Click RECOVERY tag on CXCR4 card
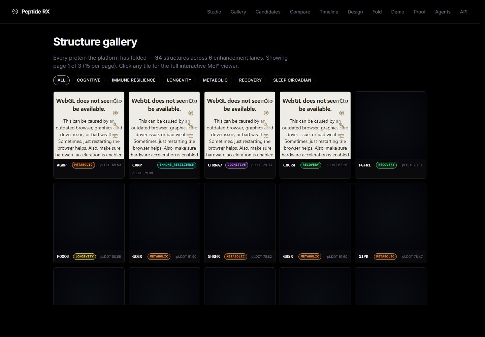The width and height of the screenshot is (485, 337). 311,165
